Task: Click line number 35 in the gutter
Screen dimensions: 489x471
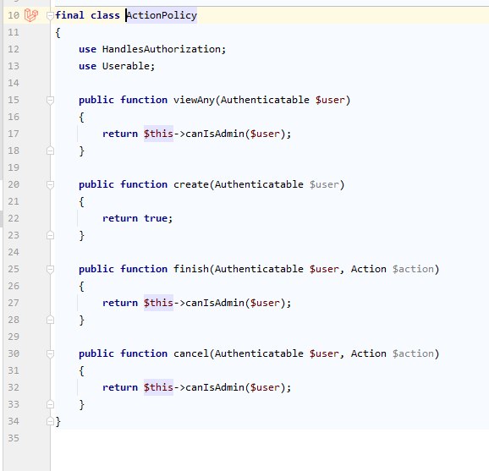Action: [x=14, y=438]
